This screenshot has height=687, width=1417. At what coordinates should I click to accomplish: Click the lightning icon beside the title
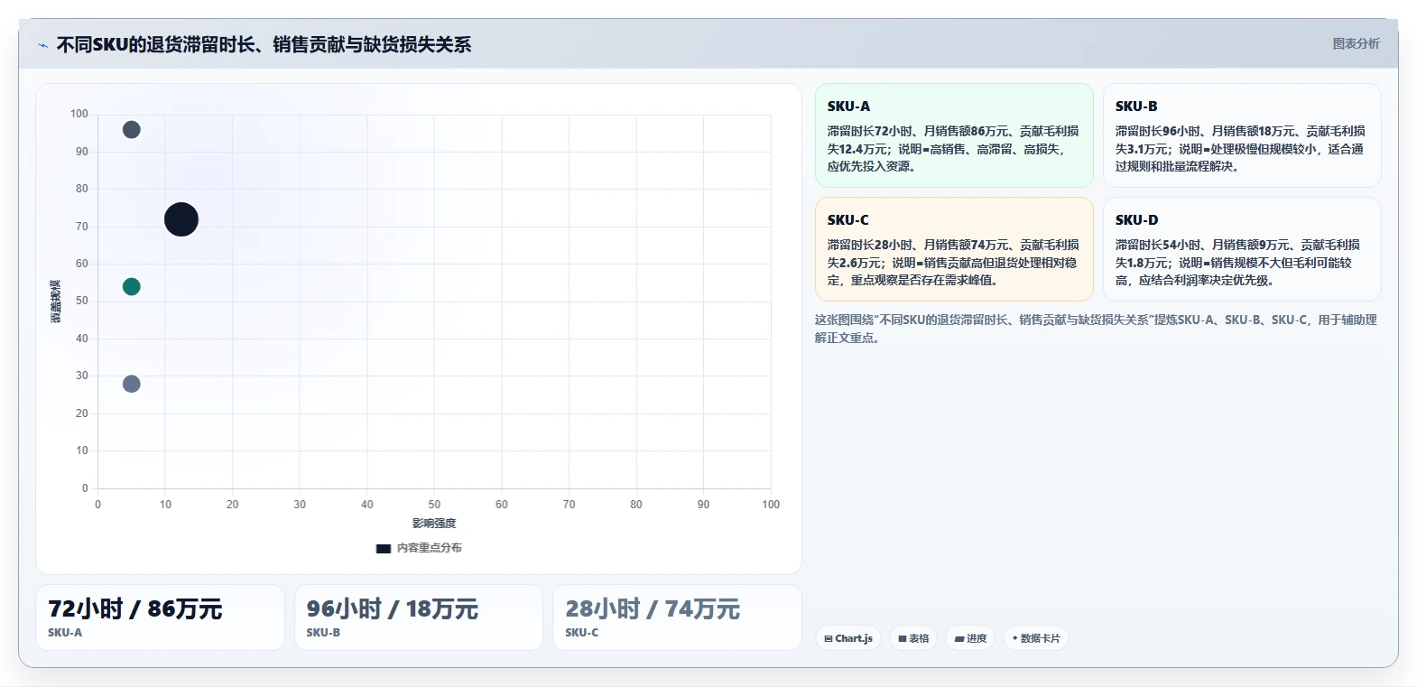point(42,45)
